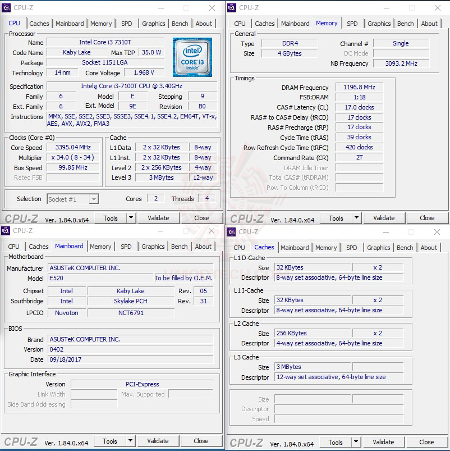The image size is (450, 451).
Task: Click Validate button in Memory window
Action: coord(384,218)
